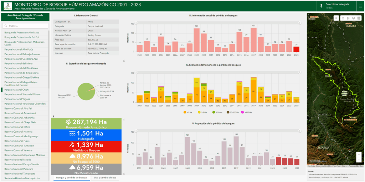Zoom out on the map with minus button
Screen dimensions: 365x182
pyautogui.click(x=359, y=160)
